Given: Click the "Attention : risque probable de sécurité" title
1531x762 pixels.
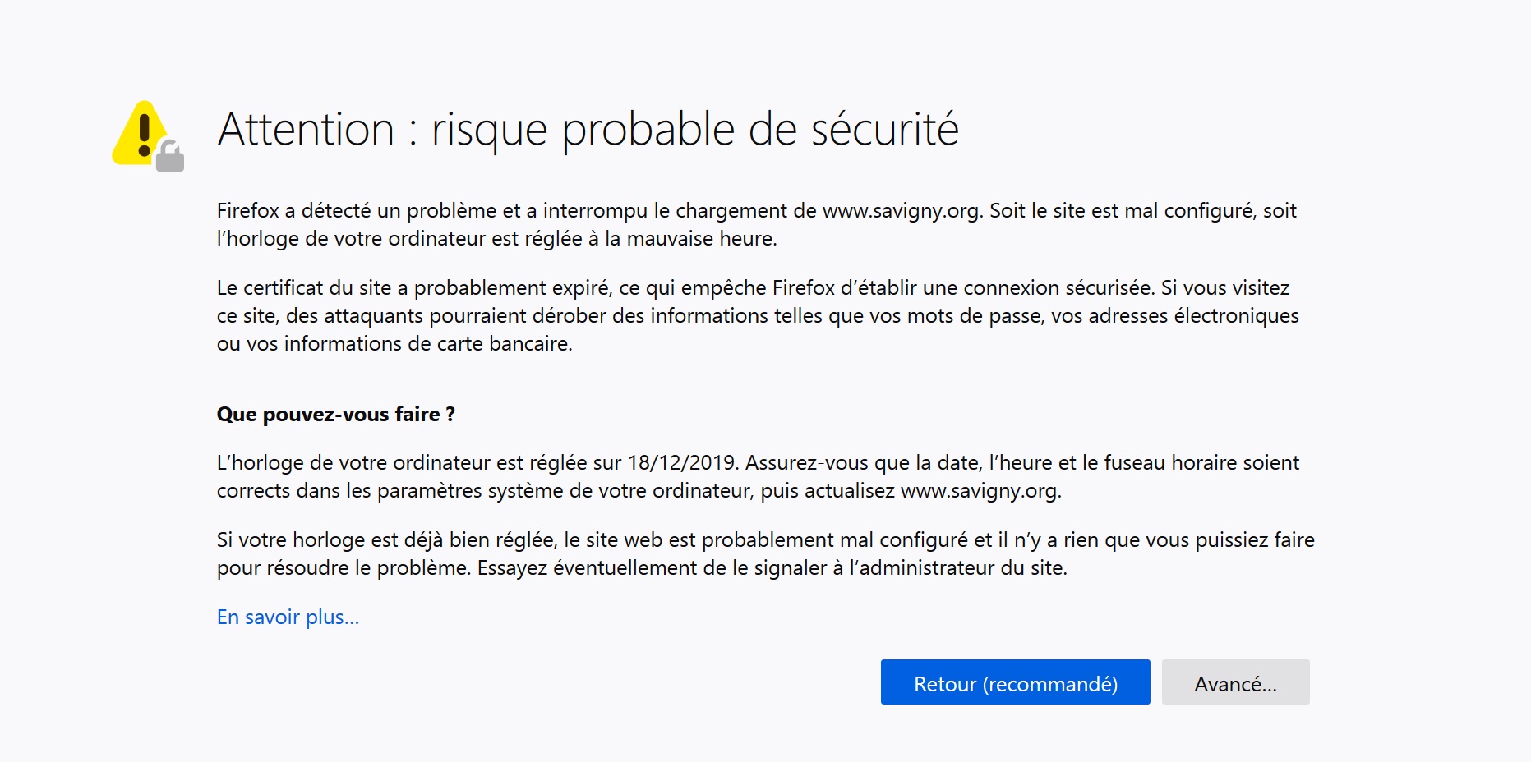Looking at the screenshot, I should (x=588, y=130).
